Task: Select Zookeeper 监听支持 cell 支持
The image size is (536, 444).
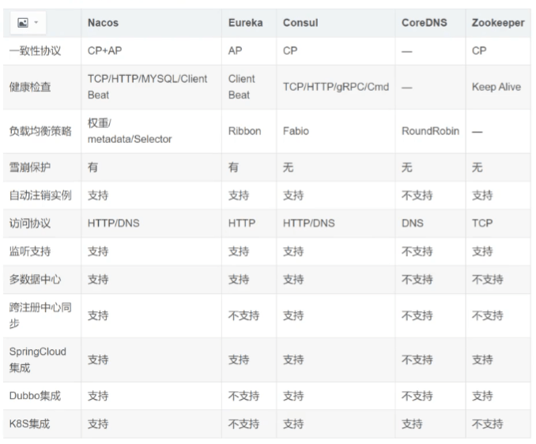Action: (x=482, y=251)
